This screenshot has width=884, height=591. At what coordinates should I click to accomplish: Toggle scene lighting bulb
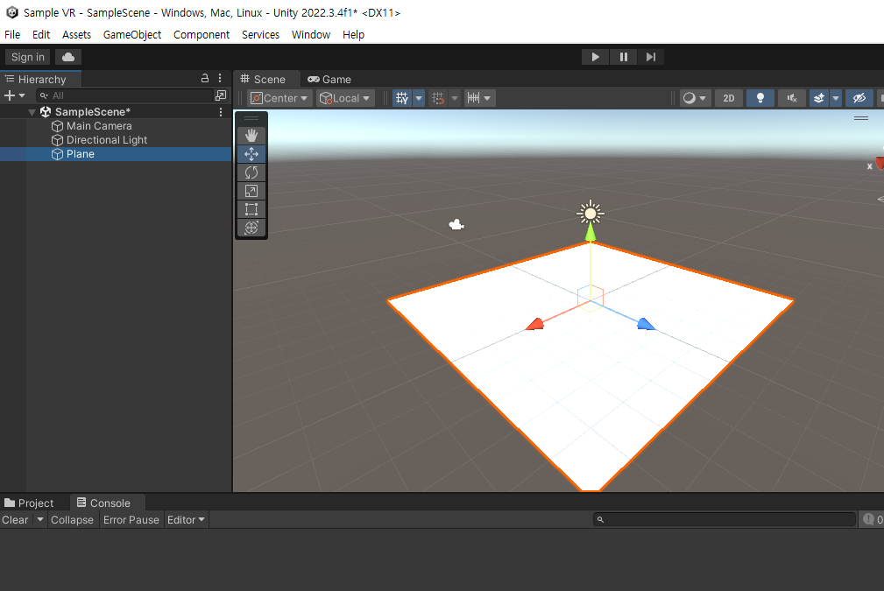click(760, 98)
